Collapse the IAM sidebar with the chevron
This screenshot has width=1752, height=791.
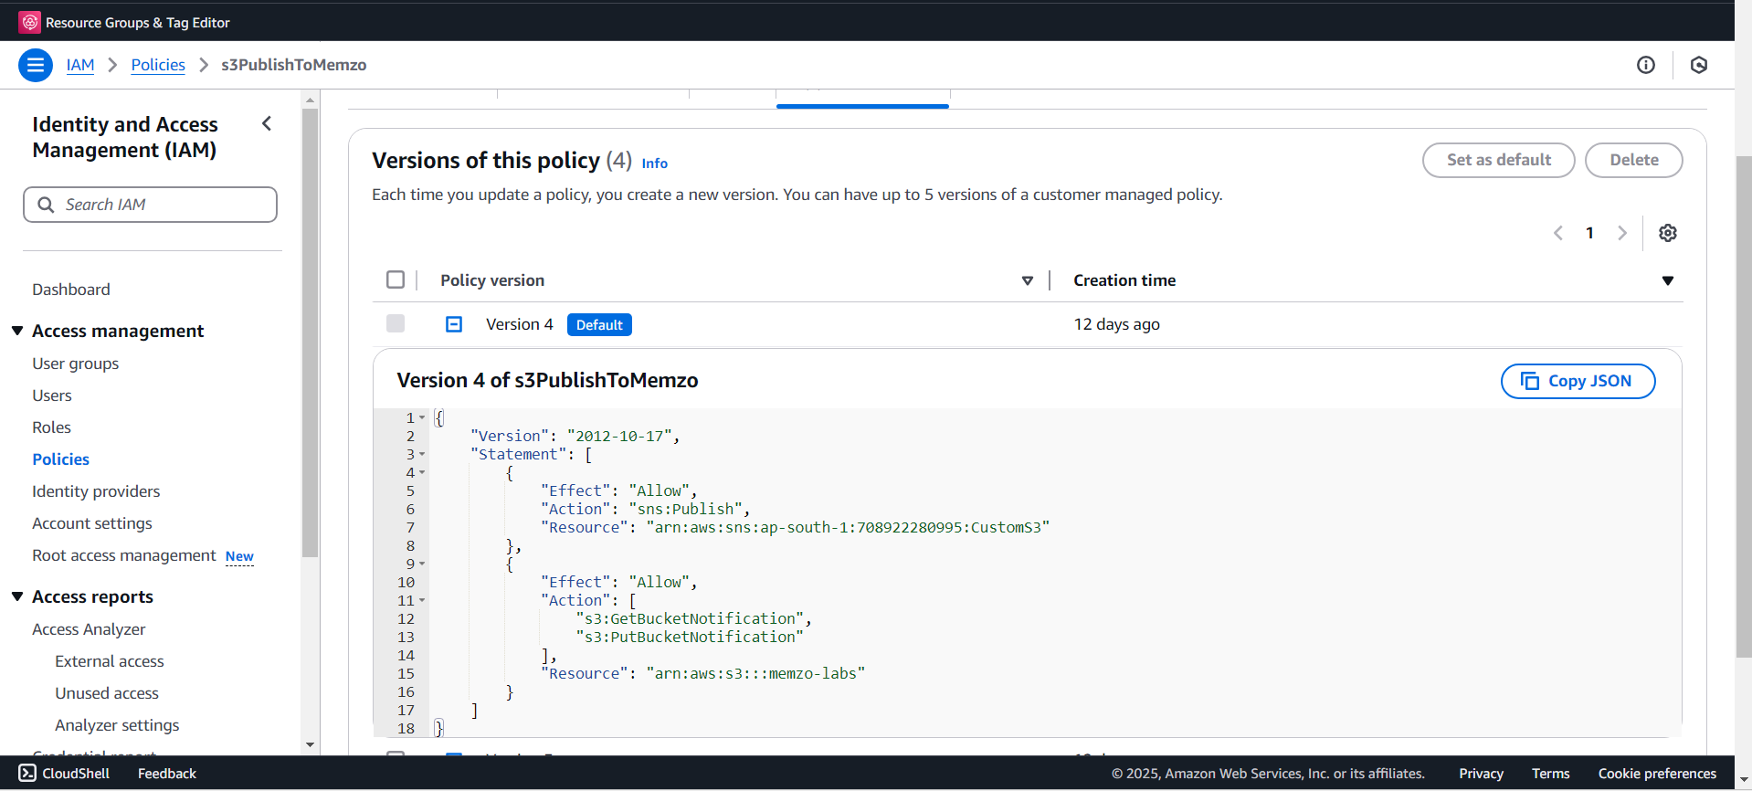(267, 123)
